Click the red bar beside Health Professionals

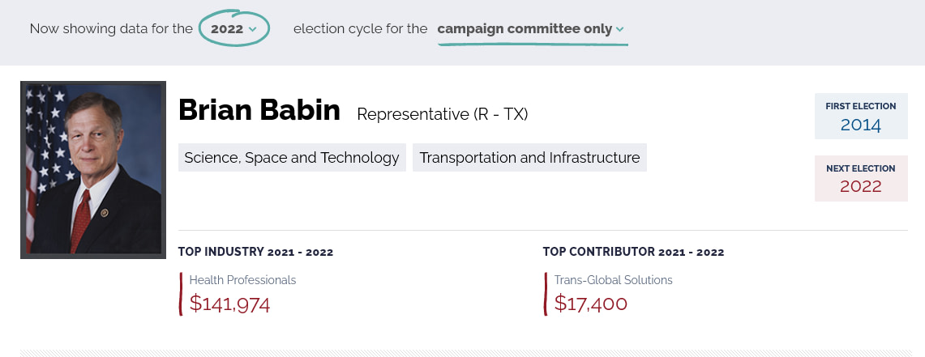click(181, 293)
